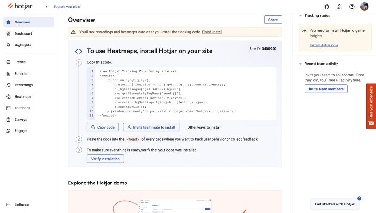Image resolution: width=376 pixels, height=213 pixels.
Task: Click the Explore the Hotjar demo heading
Action: (x=97, y=183)
